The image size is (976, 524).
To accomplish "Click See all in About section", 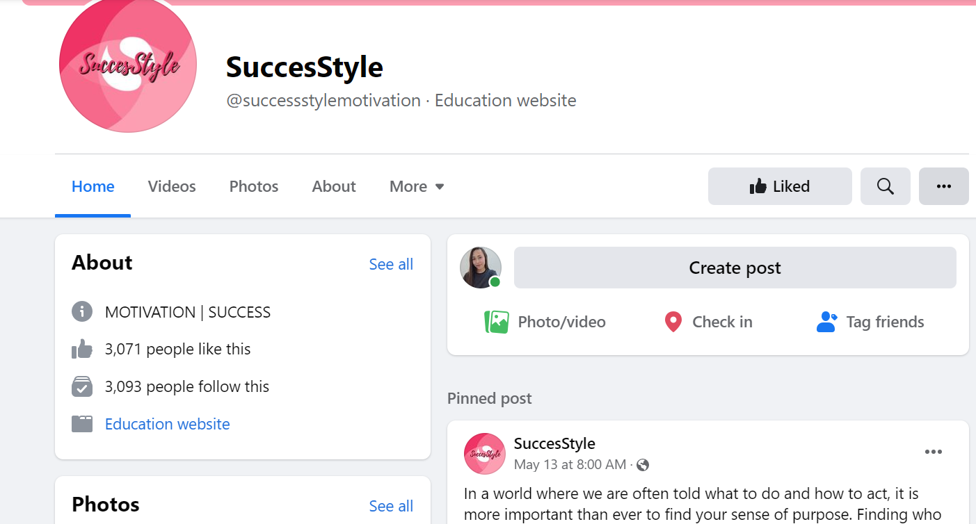I will (x=391, y=264).
